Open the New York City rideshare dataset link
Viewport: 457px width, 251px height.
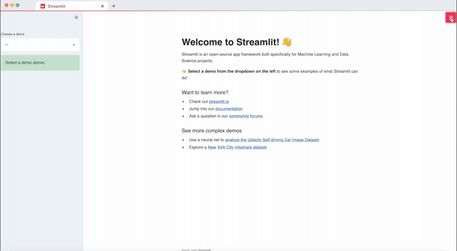[237, 147]
